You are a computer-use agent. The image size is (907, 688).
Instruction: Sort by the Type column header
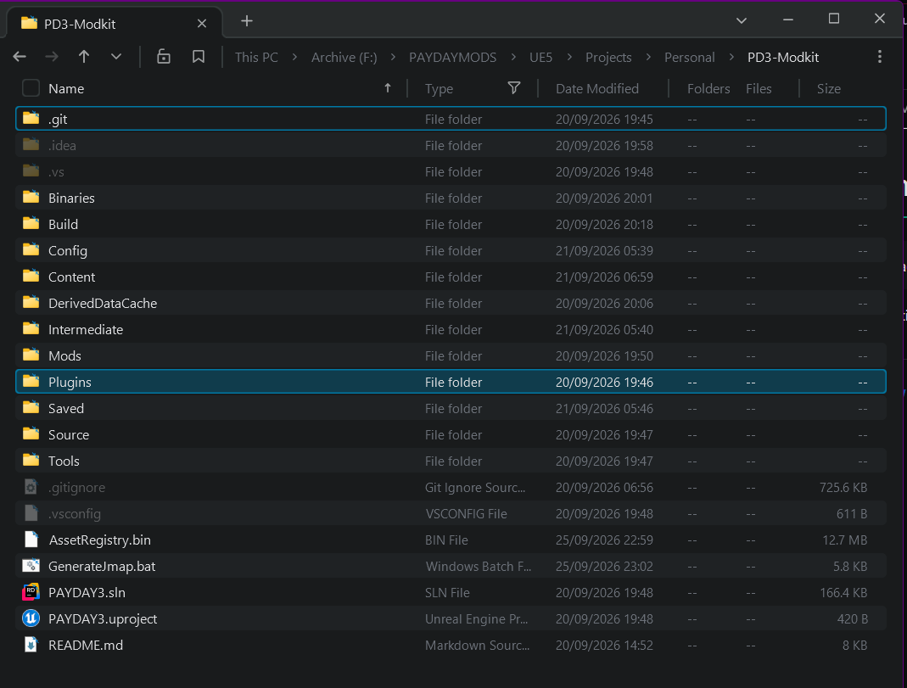[439, 88]
